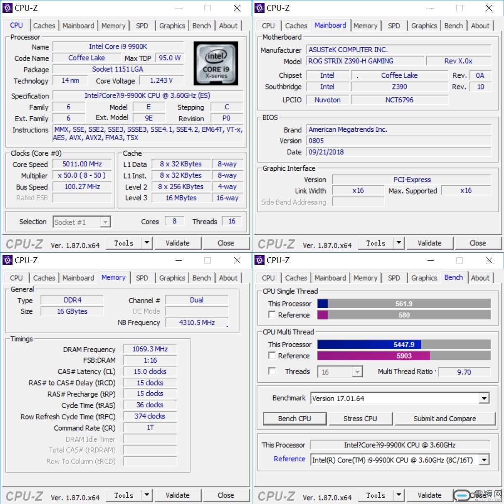Click the Multiplier value x 50.0 (8 - 50)
504x504 pixels.
click(82, 175)
